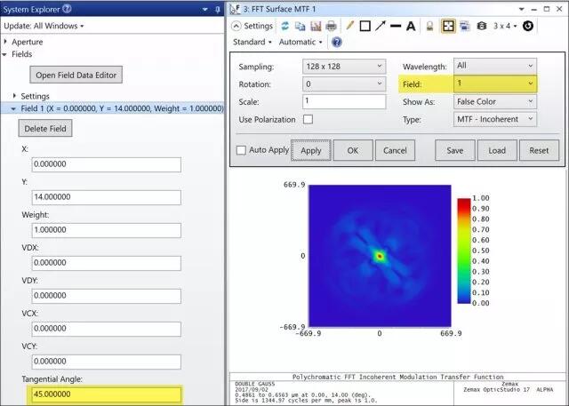Click the print icon in toolbar
Viewport: 569px width, 406px height.
click(331, 26)
